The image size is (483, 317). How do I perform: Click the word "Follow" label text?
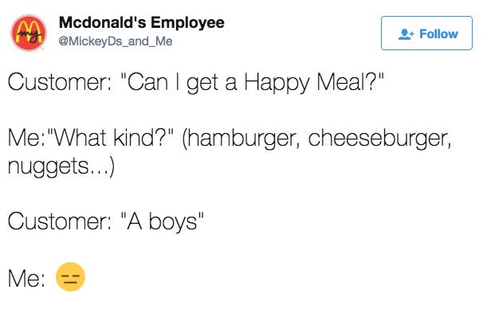click(x=438, y=34)
